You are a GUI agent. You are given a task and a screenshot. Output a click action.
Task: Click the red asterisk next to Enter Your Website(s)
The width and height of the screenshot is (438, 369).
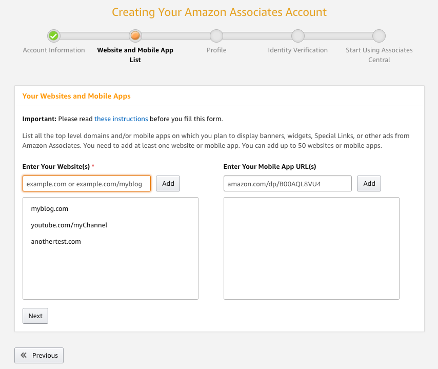[93, 166]
